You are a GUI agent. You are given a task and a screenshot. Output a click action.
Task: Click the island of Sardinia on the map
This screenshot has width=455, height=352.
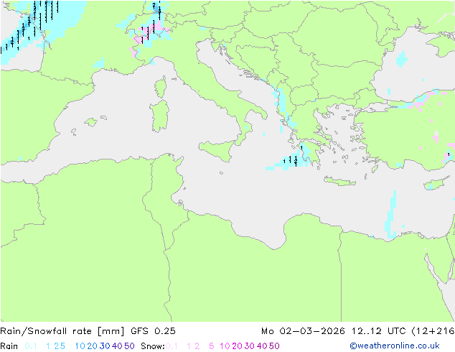click(159, 116)
